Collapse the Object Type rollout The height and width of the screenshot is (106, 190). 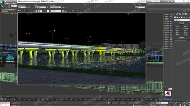coord(182,23)
